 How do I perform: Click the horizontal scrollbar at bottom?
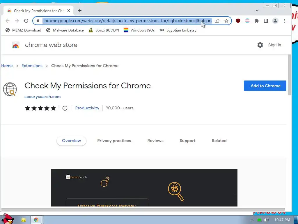click(143, 210)
